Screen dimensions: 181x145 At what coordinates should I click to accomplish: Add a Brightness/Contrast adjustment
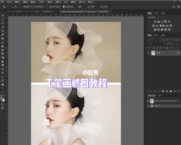pos(155,22)
